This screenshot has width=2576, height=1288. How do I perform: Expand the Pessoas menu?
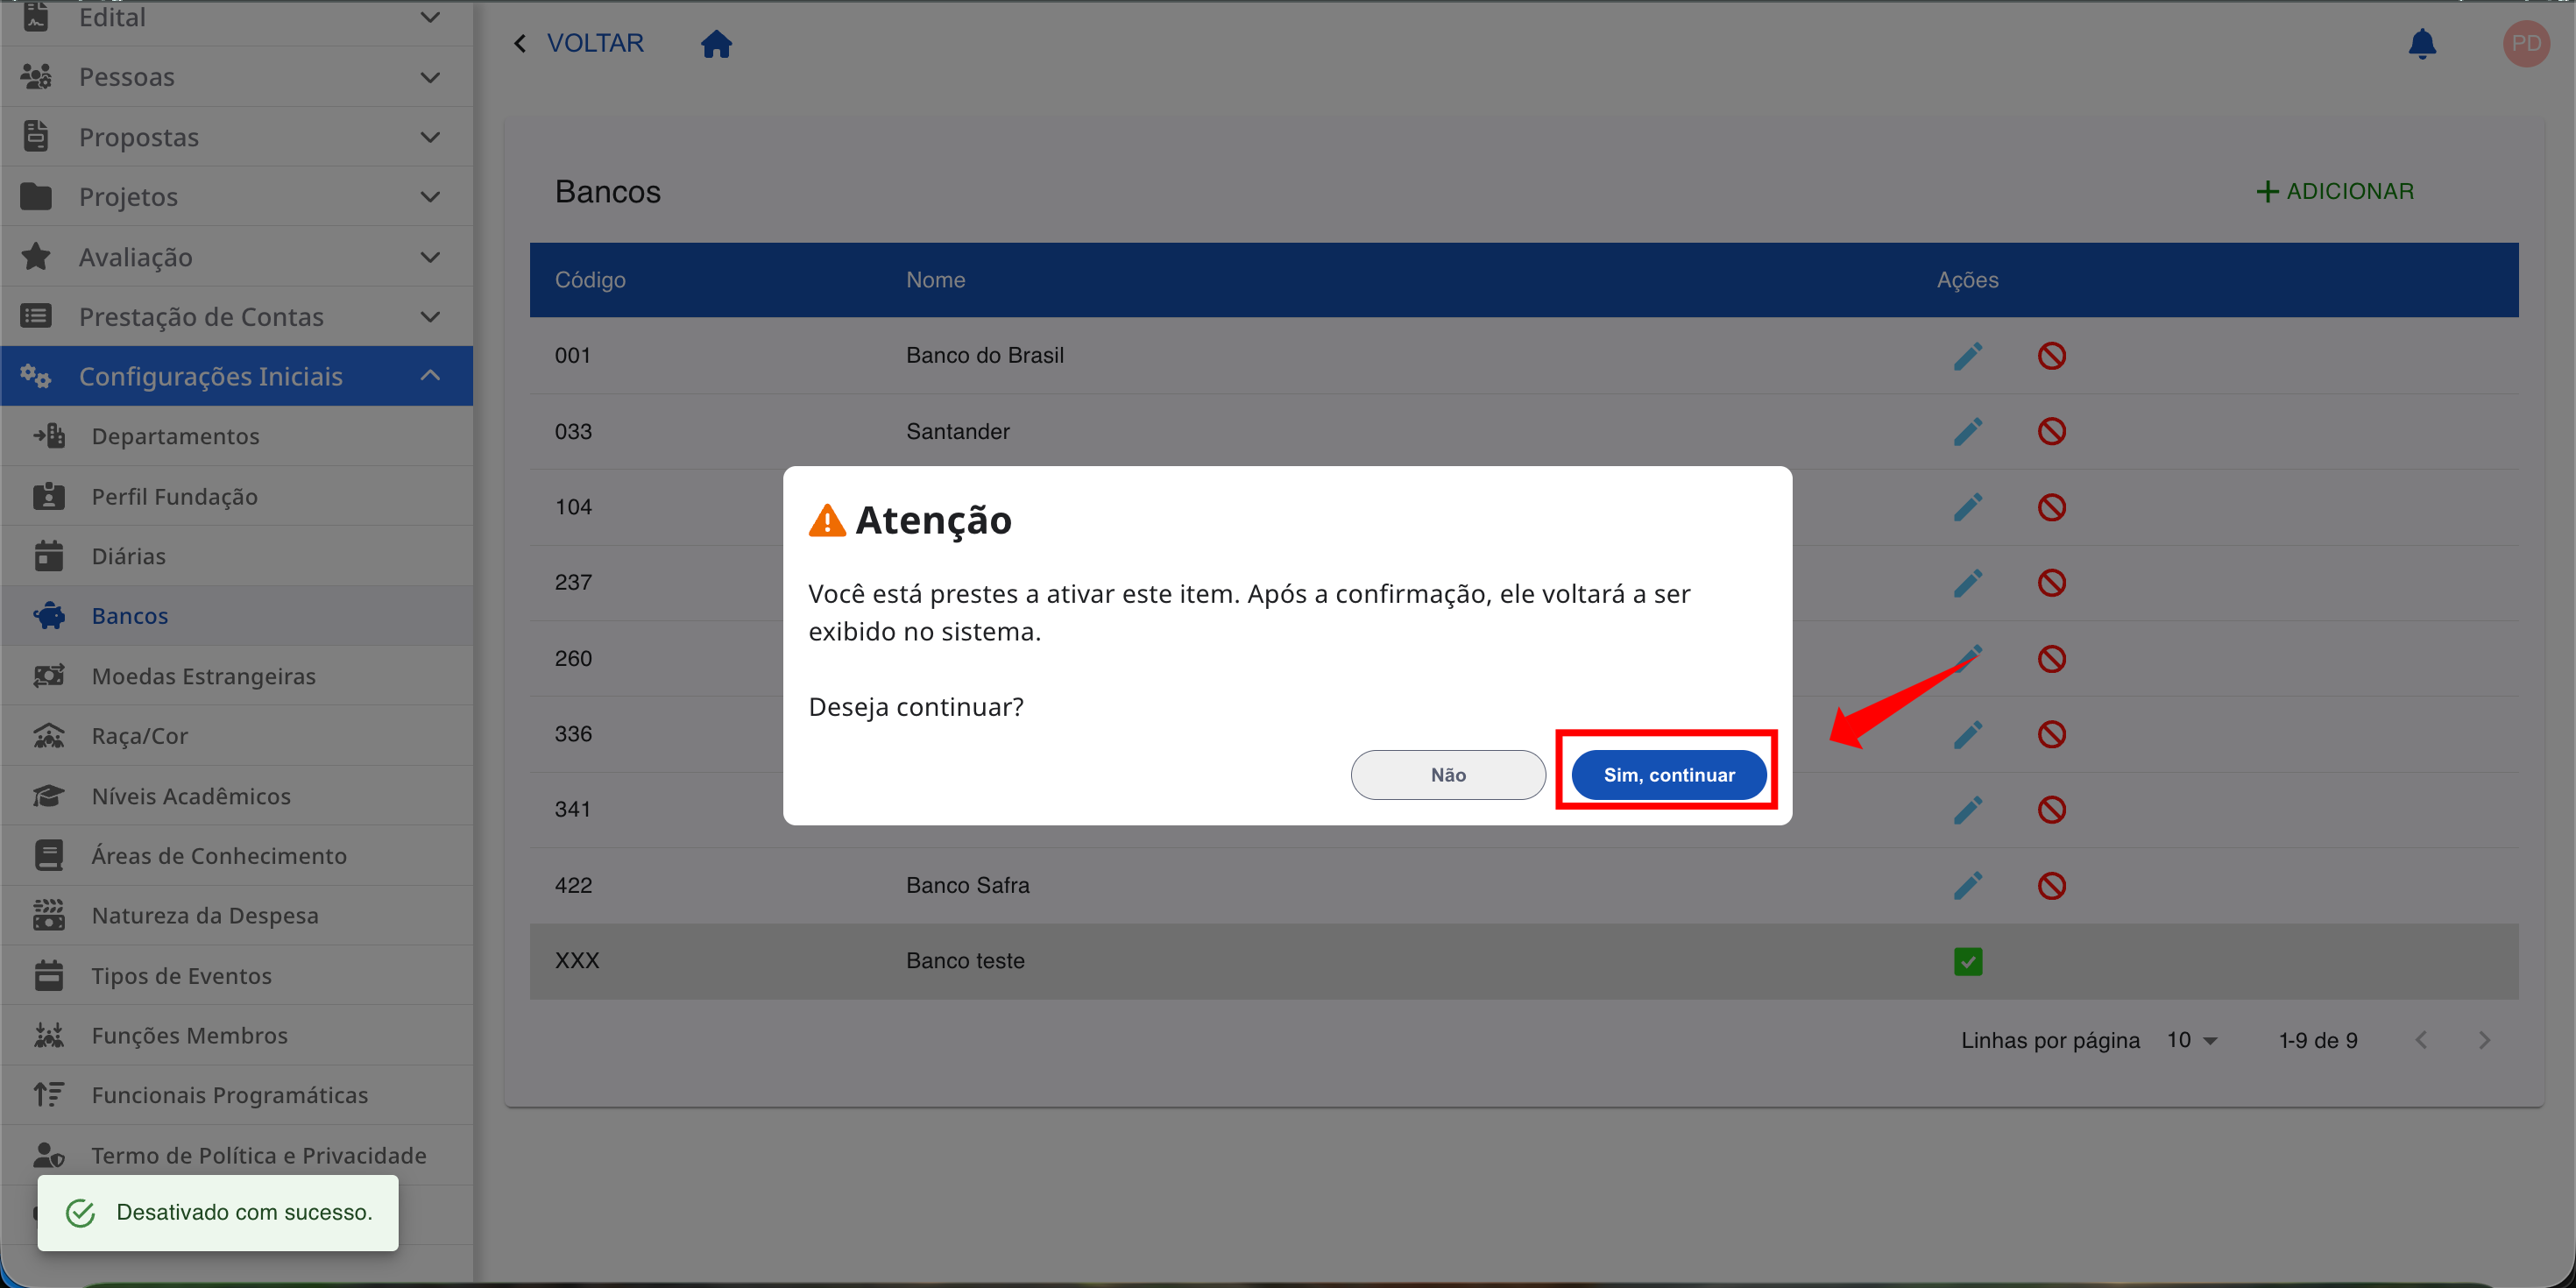[237, 77]
